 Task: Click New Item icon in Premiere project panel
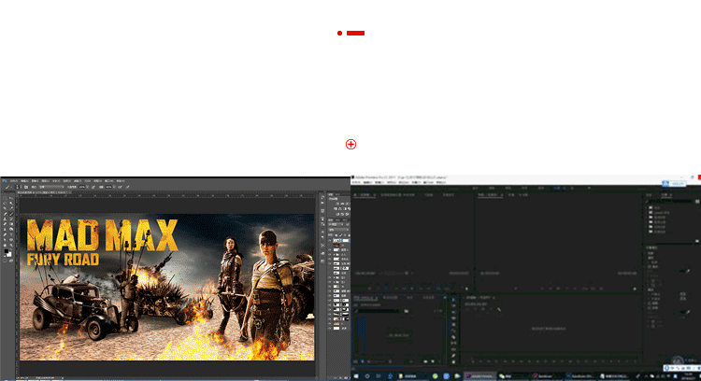tap(433, 361)
